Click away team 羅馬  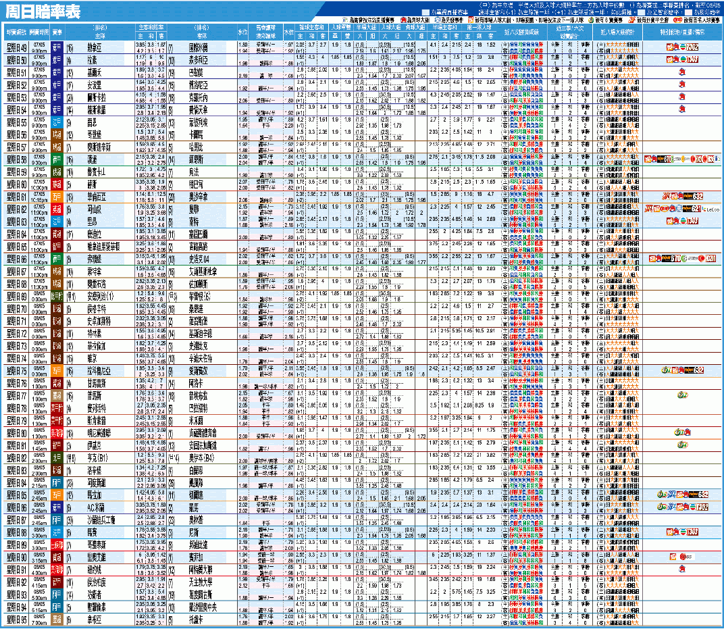(193, 507)
